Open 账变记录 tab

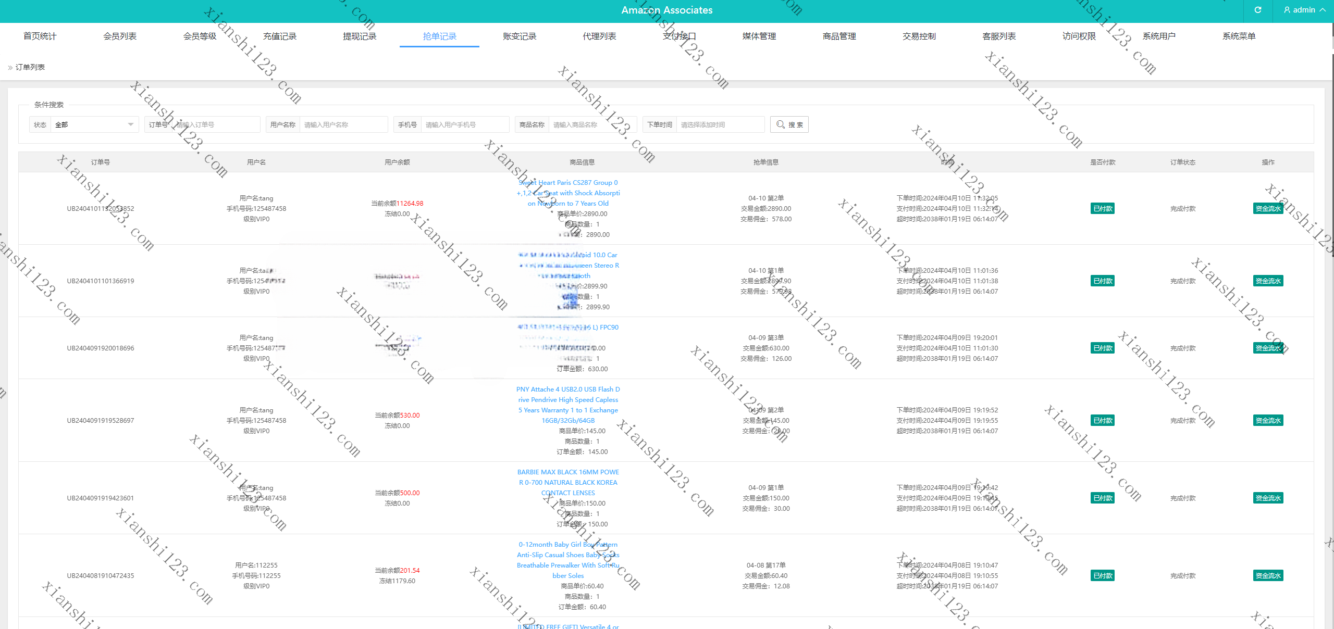[x=520, y=36]
